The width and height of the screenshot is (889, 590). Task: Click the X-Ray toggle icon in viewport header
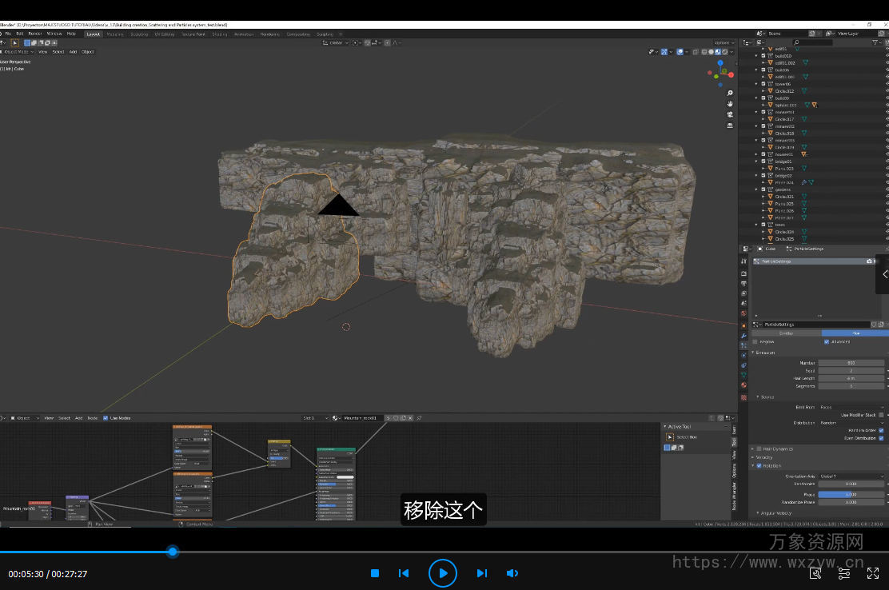click(695, 52)
